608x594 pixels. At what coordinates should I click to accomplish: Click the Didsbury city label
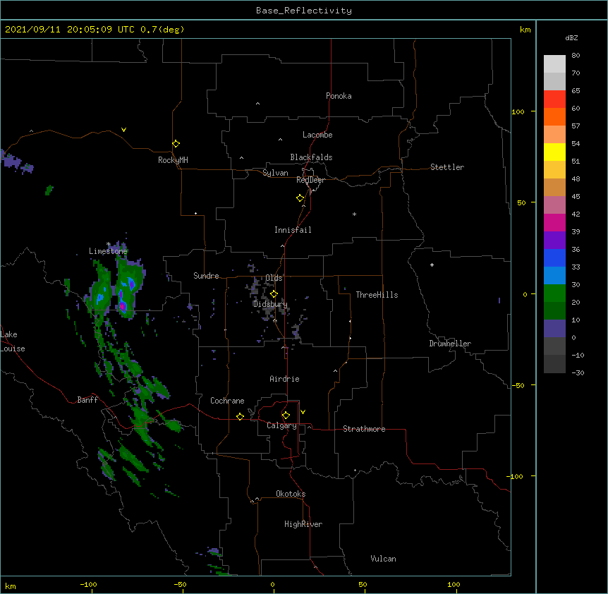pos(270,304)
